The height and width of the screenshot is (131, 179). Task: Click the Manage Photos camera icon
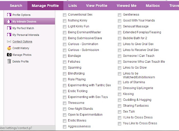tap(9, 55)
